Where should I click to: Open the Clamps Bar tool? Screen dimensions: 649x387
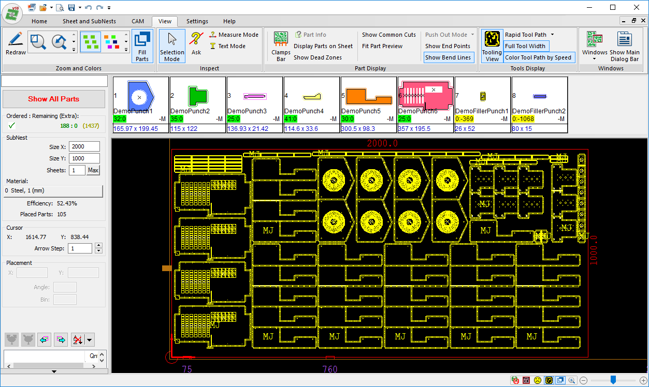[281, 46]
